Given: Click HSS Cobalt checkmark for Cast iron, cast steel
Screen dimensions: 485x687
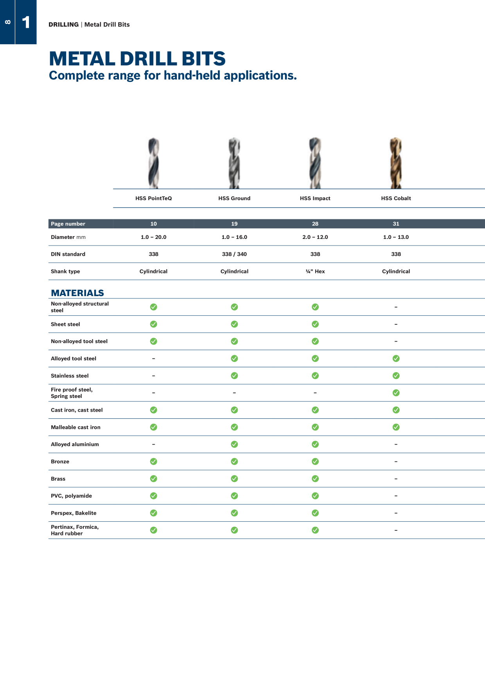Looking at the screenshot, I should (396, 410).
